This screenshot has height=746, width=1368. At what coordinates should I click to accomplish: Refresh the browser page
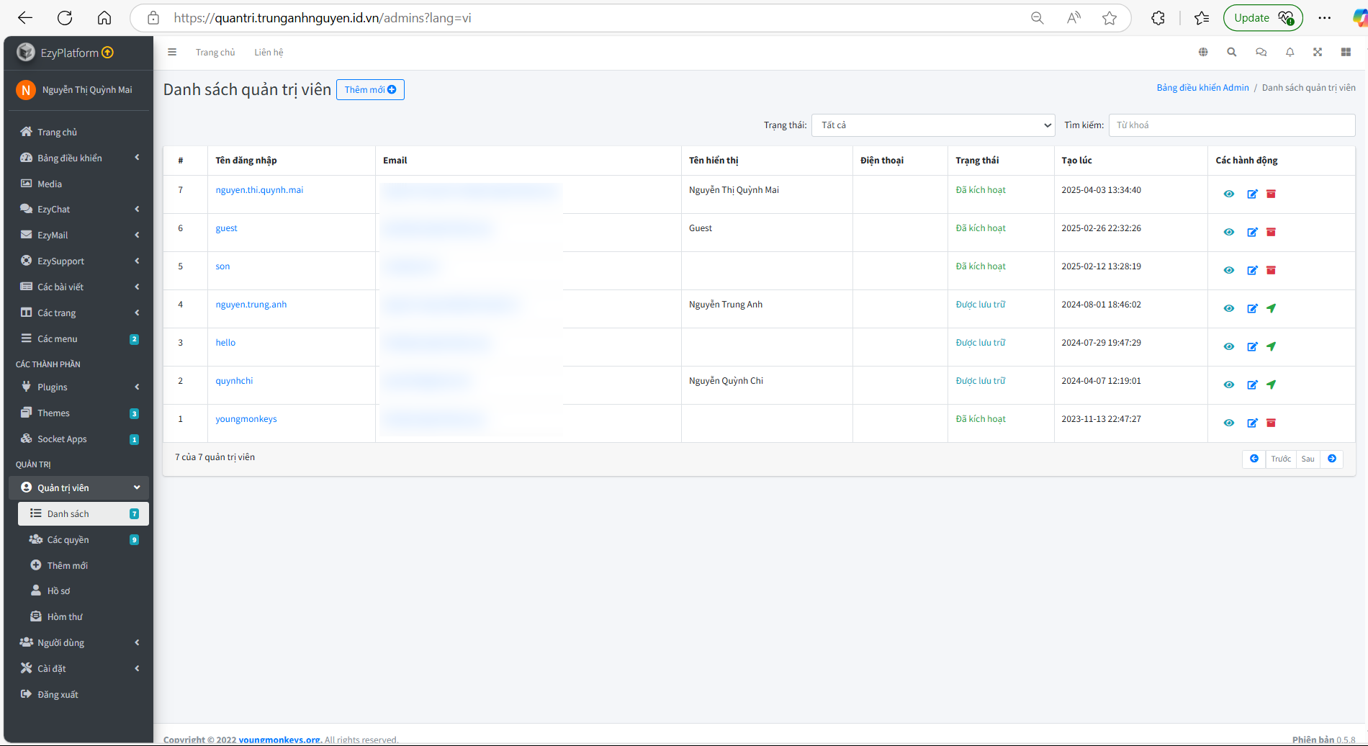pos(65,18)
